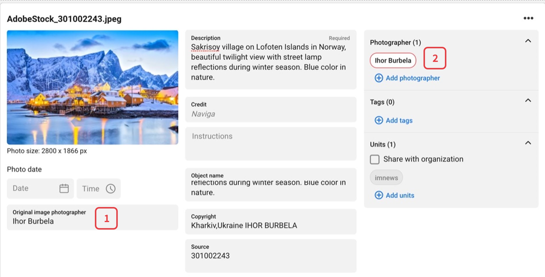Select the Ihor Burbela photographer chip
The width and height of the screenshot is (545, 277).
coord(393,60)
